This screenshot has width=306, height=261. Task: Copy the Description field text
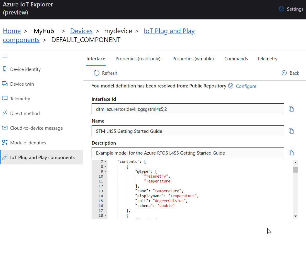point(291,153)
